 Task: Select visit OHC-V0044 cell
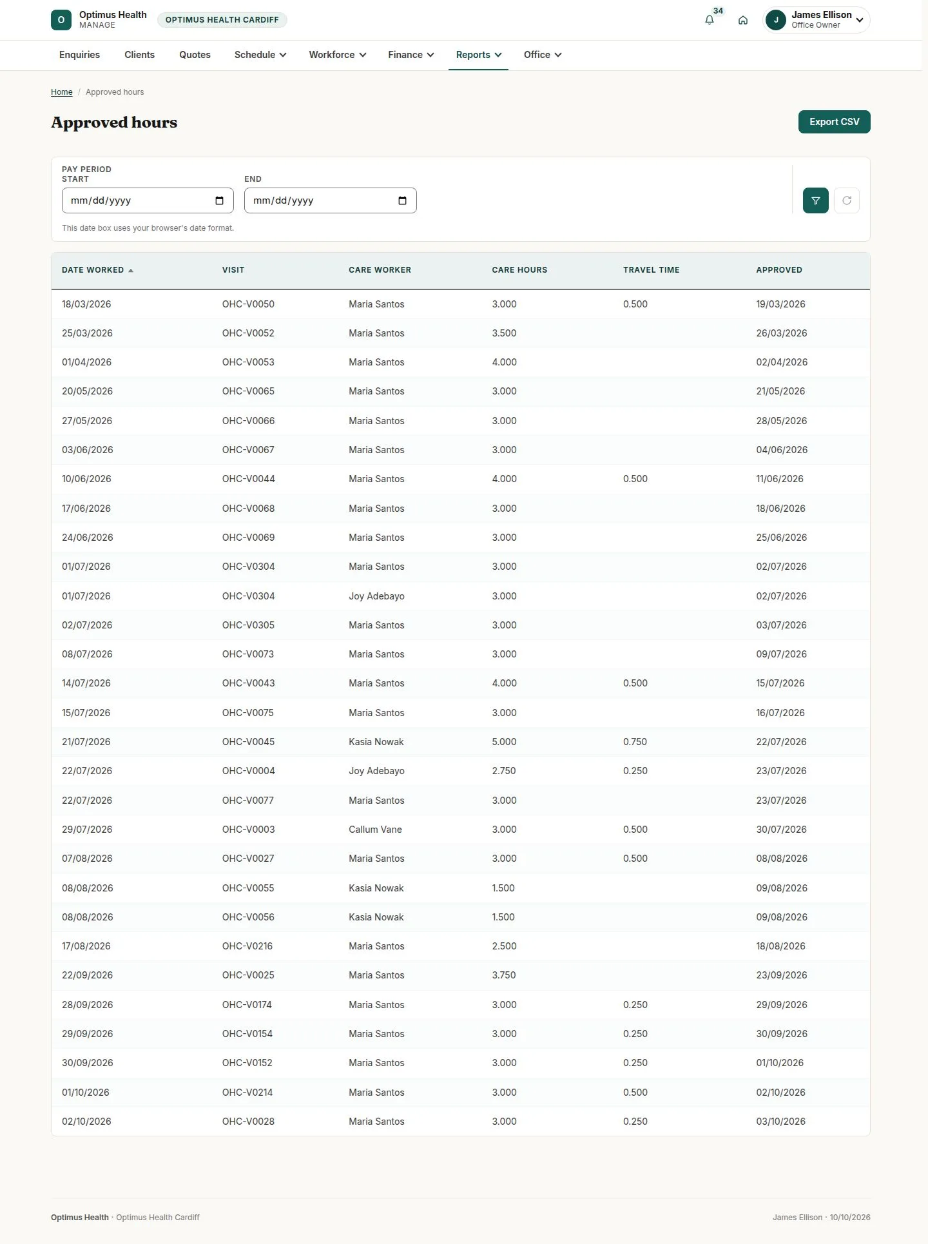248,479
